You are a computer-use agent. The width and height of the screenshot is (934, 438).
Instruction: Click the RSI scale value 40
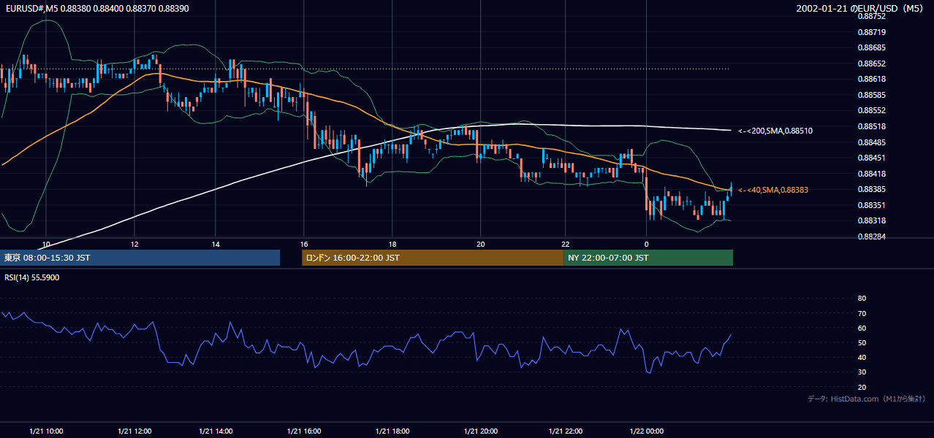tap(862, 358)
